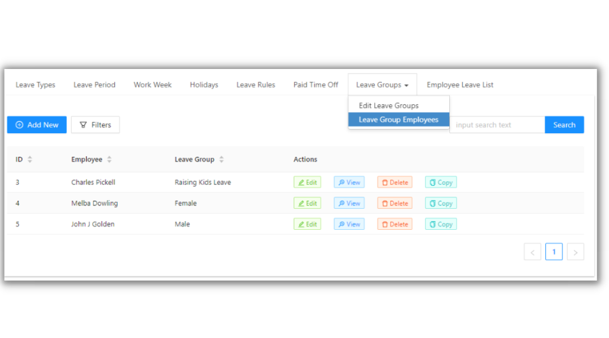Switch to the Leave Types tab
This screenshot has width=609, height=338.
36,85
